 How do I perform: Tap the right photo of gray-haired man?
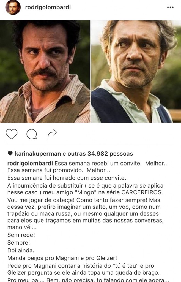136,71
